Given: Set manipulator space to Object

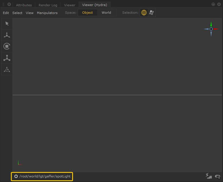Looking at the screenshot, I should [87, 13].
